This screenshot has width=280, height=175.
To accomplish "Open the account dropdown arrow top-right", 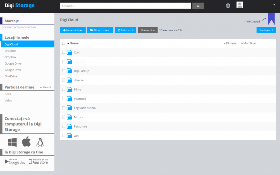I will [x=274, y=5].
